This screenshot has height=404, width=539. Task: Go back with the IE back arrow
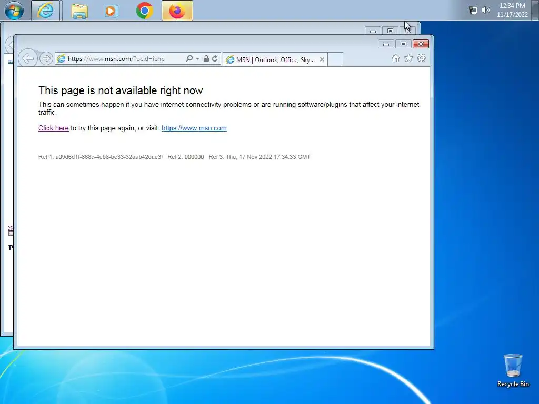click(28, 58)
